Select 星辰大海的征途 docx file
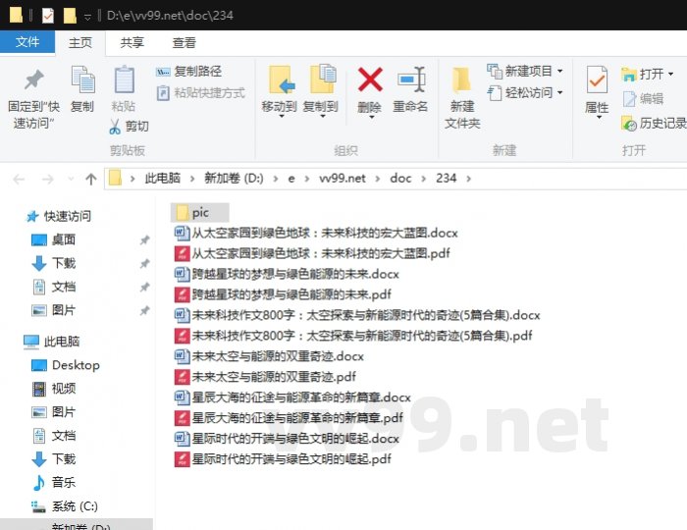 (x=292, y=397)
